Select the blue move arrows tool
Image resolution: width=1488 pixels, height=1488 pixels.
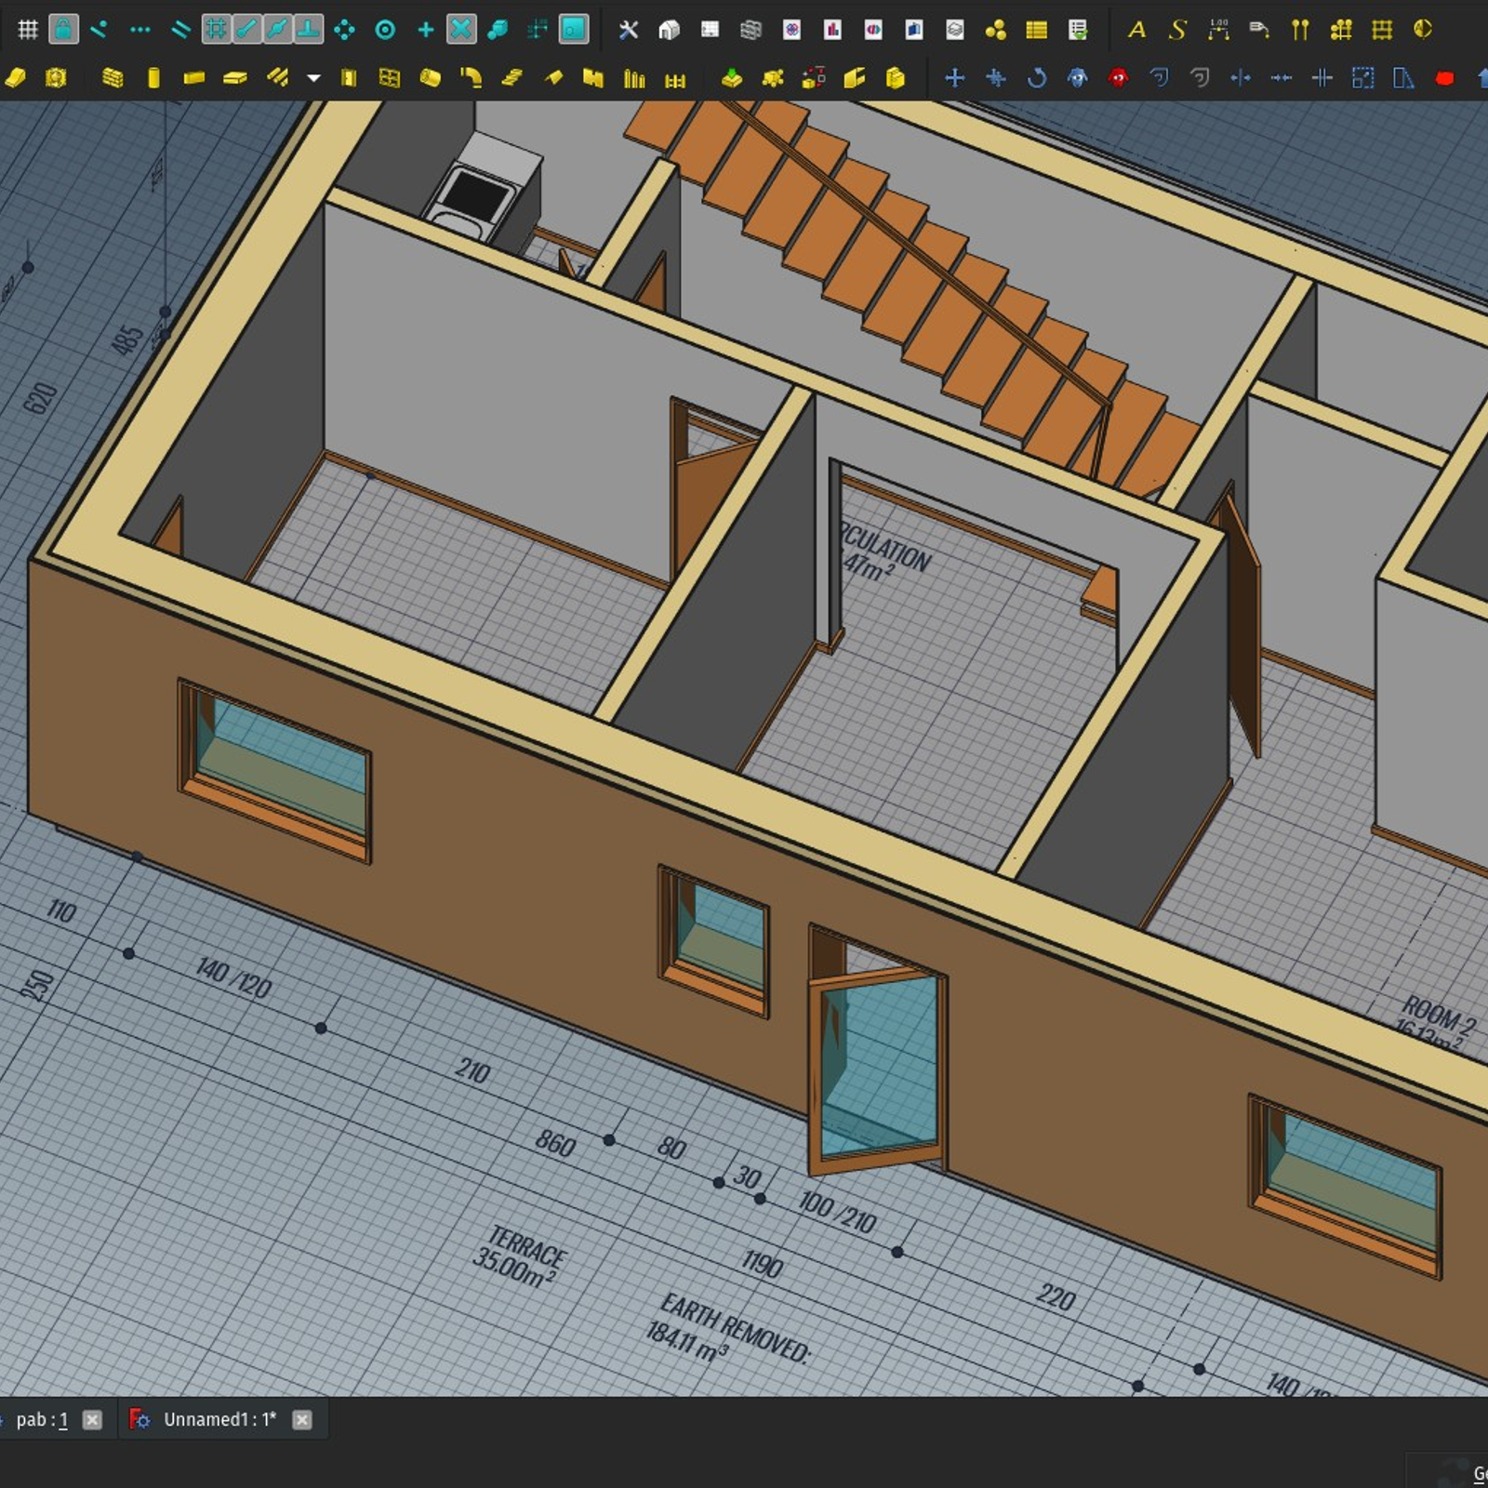955,78
